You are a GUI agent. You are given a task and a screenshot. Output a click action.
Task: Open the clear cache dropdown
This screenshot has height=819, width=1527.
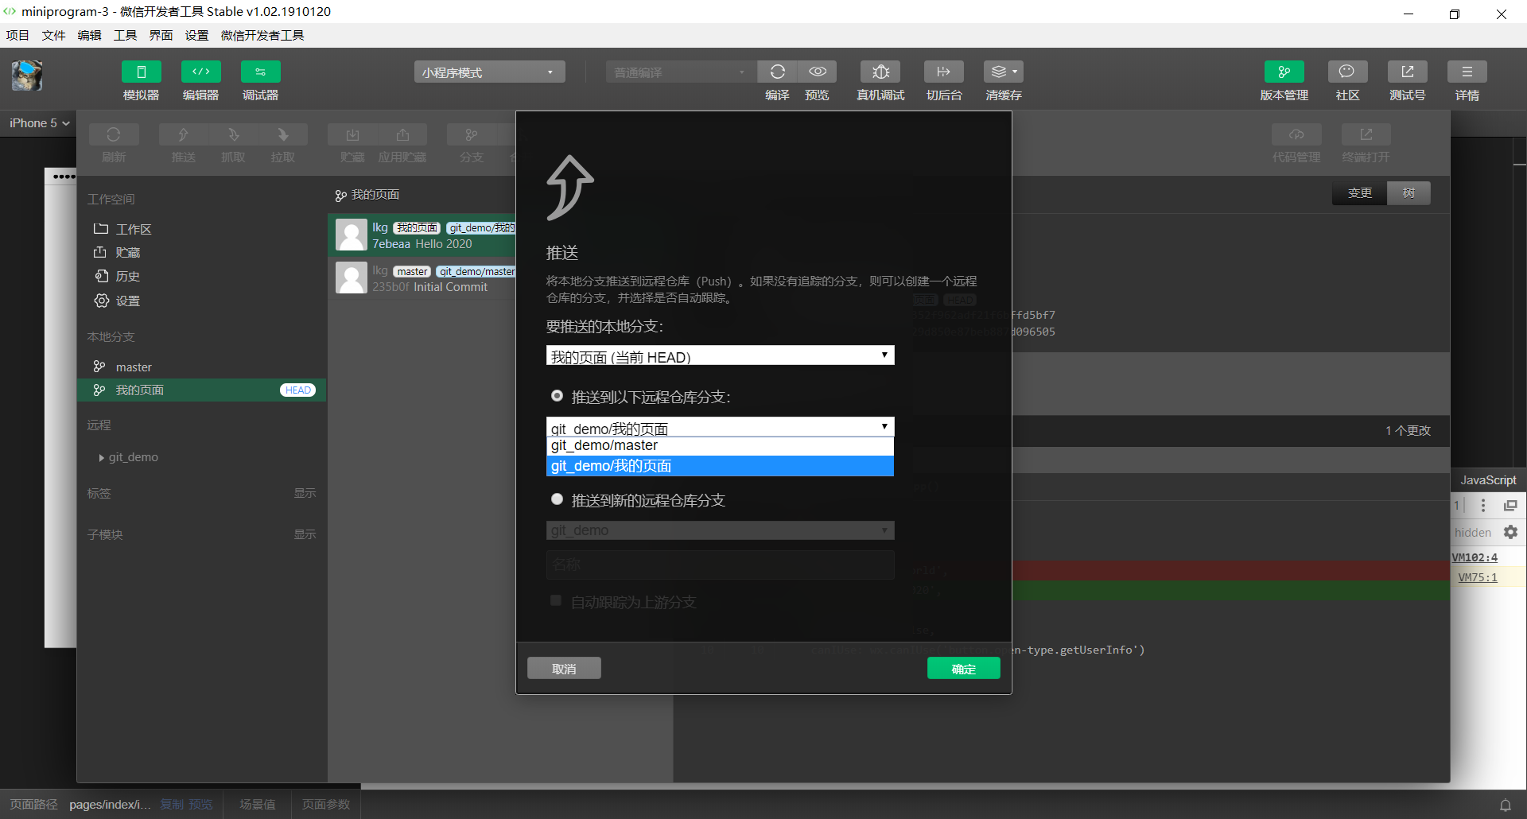[1004, 72]
